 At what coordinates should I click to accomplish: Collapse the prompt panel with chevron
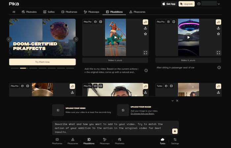pos(172,101)
